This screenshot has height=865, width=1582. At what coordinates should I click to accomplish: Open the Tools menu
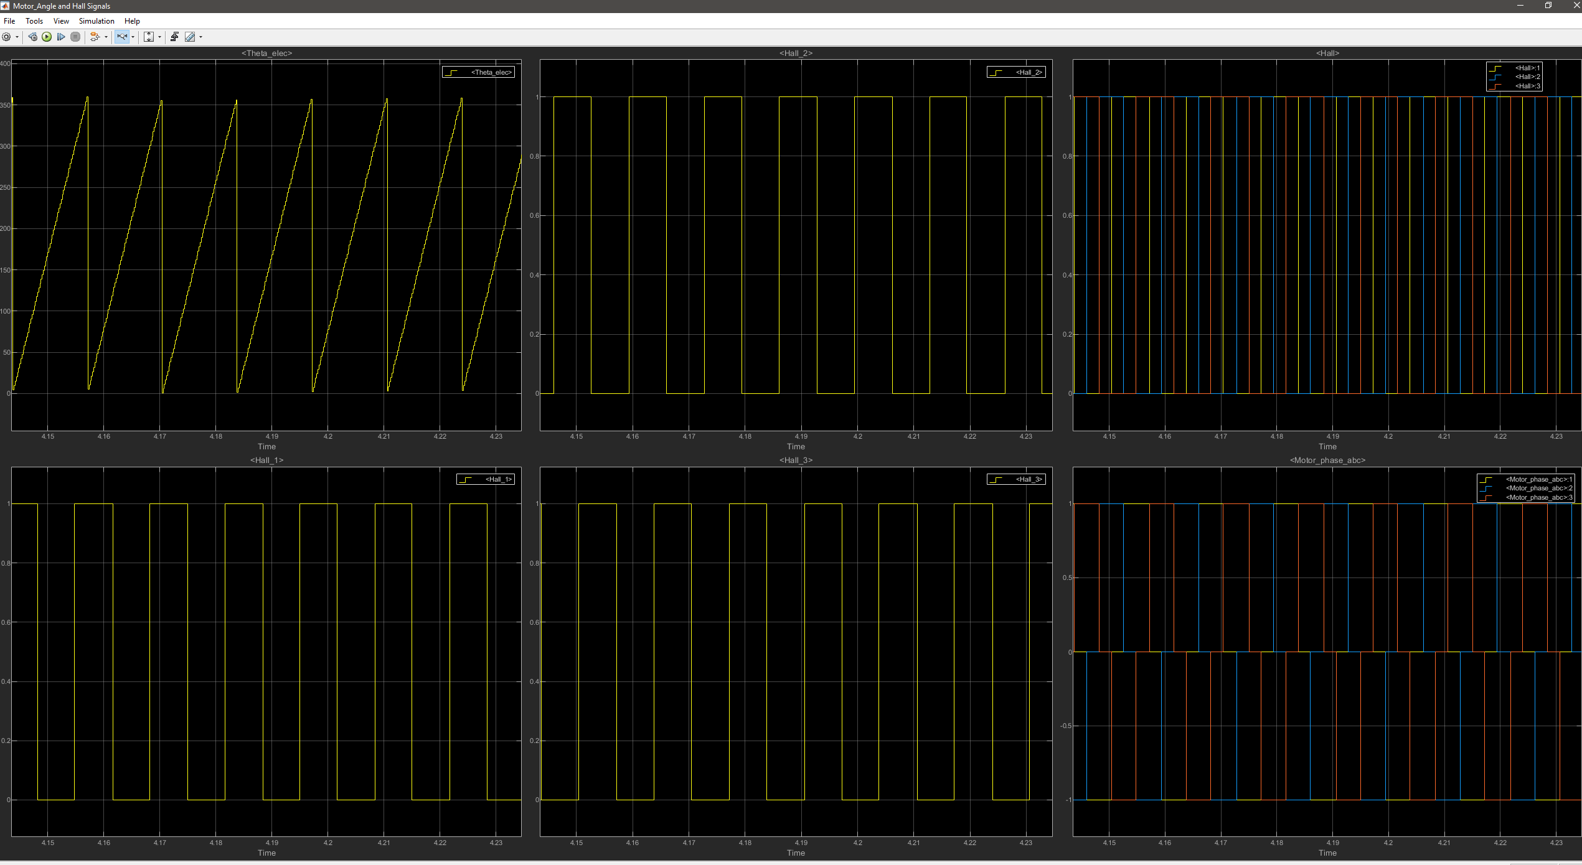[x=34, y=21]
